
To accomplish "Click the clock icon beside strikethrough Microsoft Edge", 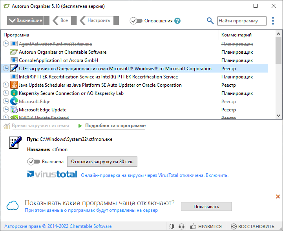I will 6,101.
